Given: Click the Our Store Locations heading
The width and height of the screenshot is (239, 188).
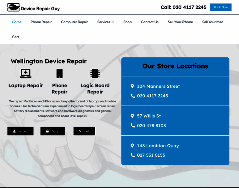Looking at the screenshot, I should click(175, 66).
